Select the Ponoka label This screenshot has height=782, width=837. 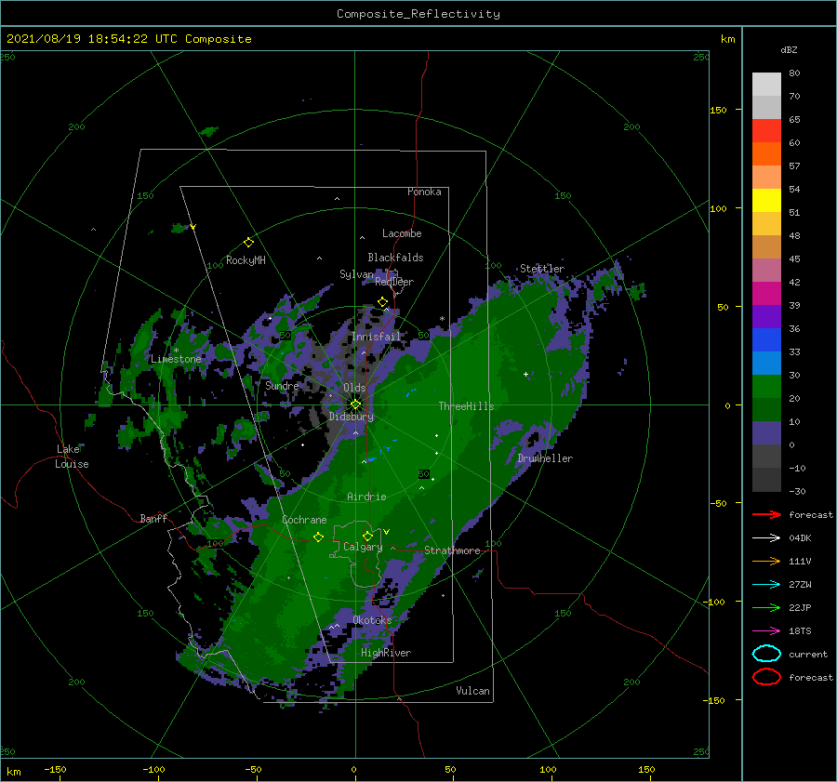(424, 192)
